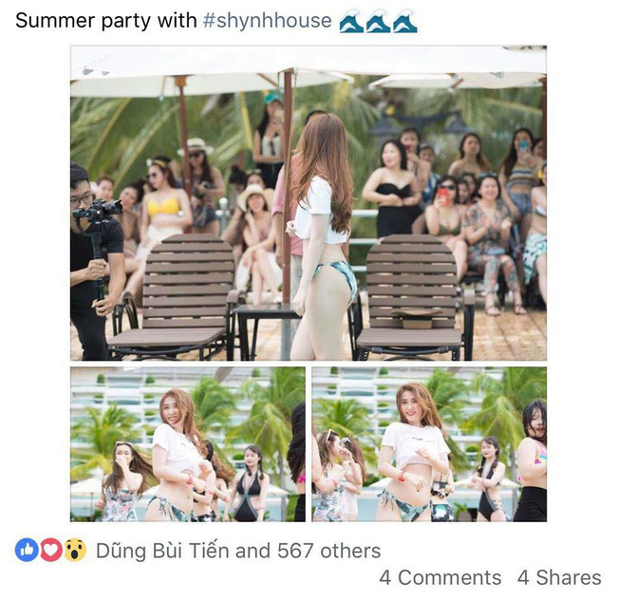Open Dũng Bùi Tiến's profile name
The height and width of the screenshot is (600, 617).
click(162, 551)
